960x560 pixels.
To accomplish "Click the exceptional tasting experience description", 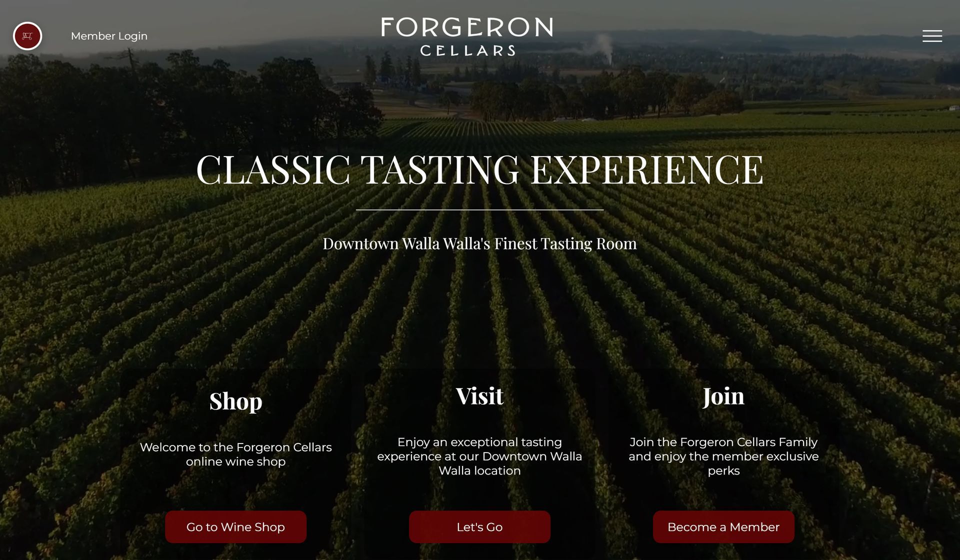I will tap(479, 456).
